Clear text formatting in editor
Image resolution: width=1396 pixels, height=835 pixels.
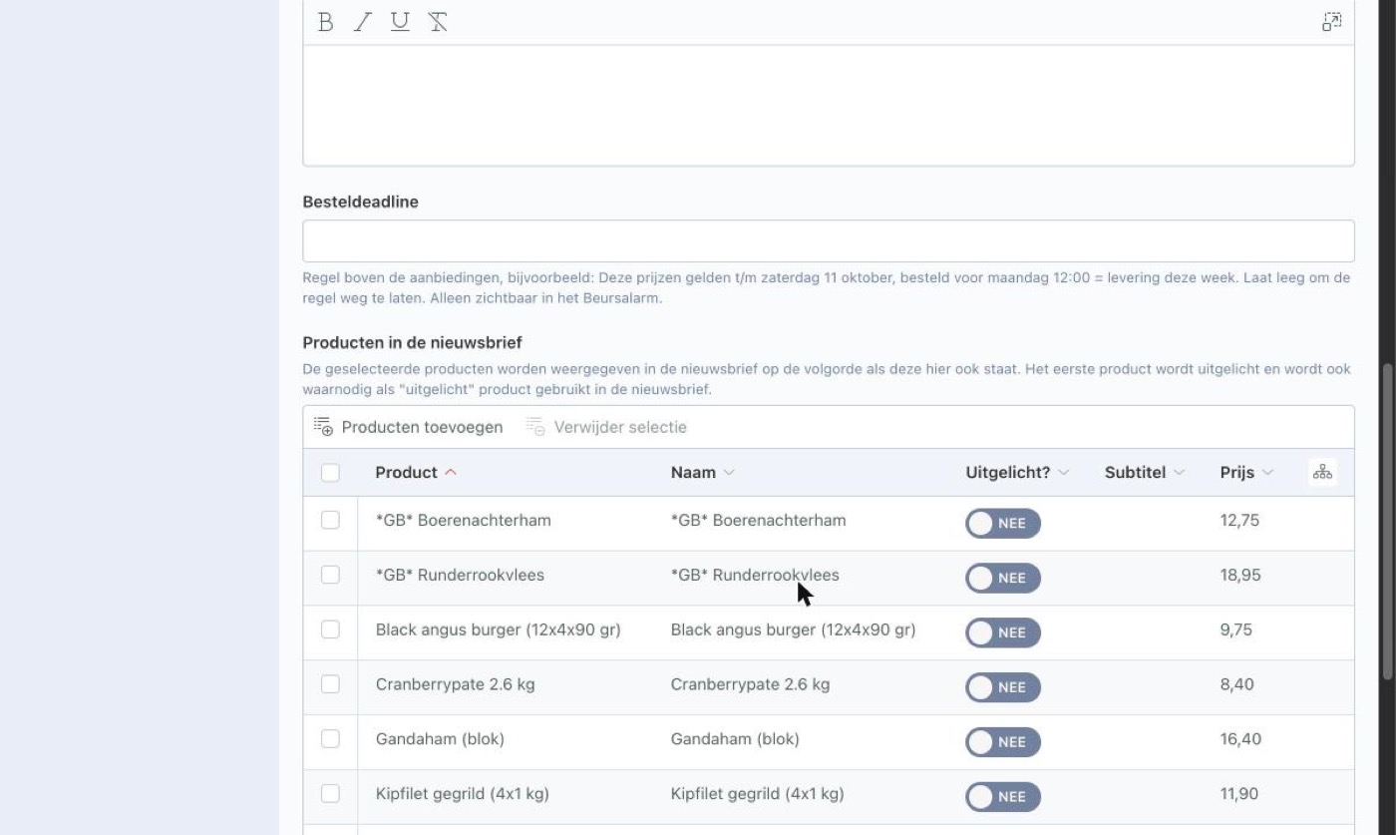coord(438,22)
